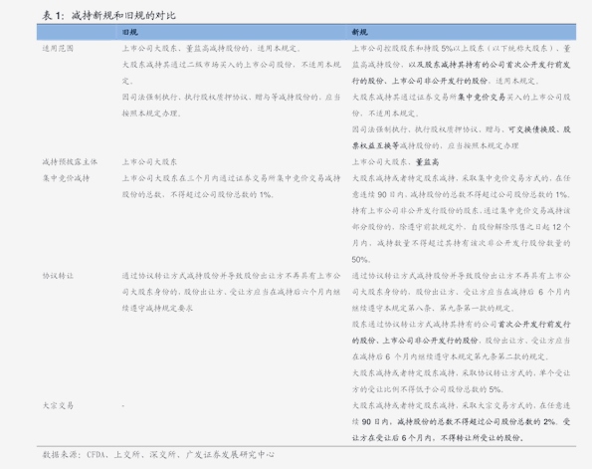Screen dimensions: 592x469
Task: Click the line '股份的总数，不得超过公司股份总数的 1%。'
Action: pyautogui.click(x=198, y=194)
